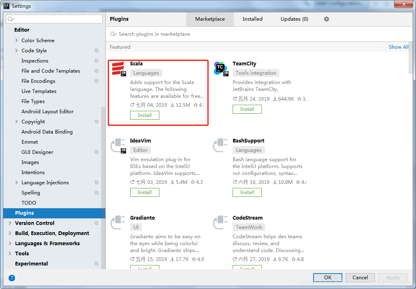Open plugin settings gear icon
416x289 pixels.
326,19
